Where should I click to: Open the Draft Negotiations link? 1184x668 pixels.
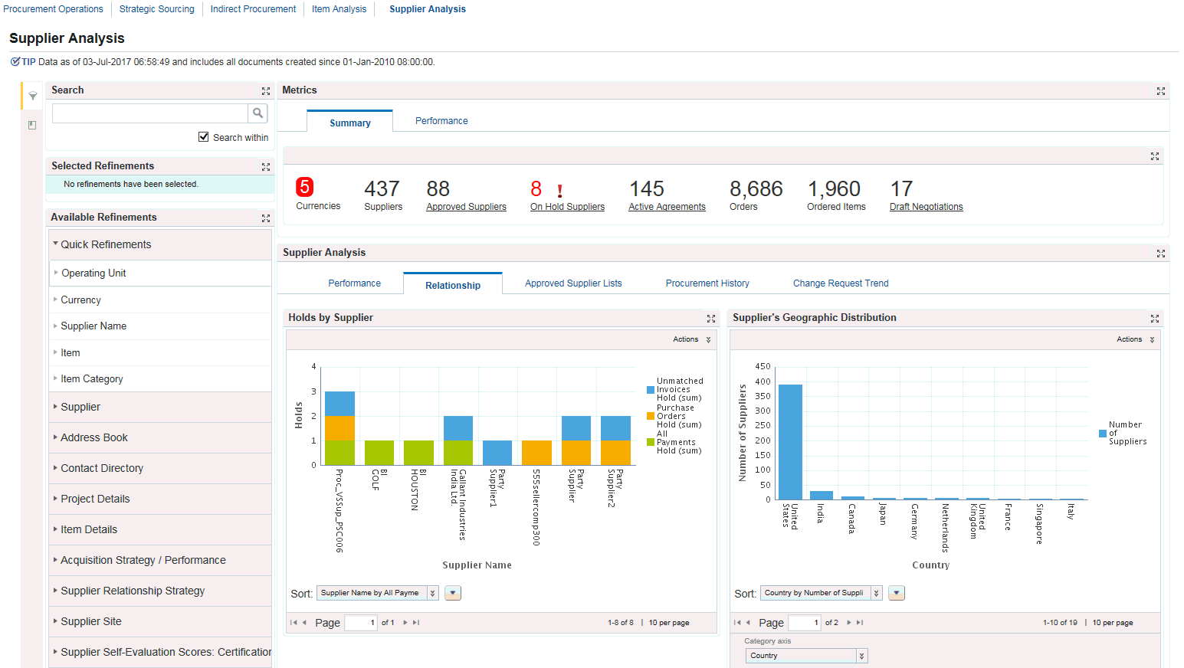click(x=926, y=207)
